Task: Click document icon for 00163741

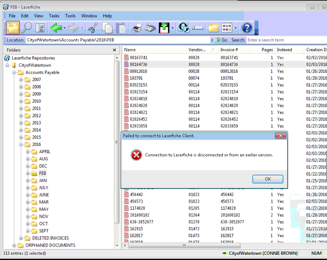Action: [126, 57]
